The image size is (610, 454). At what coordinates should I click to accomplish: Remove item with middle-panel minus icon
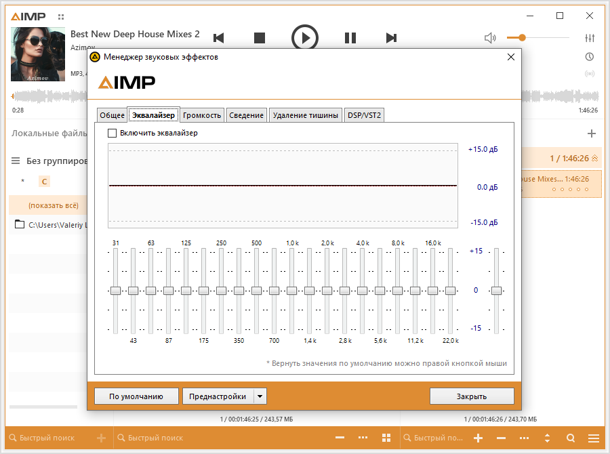point(340,438)
